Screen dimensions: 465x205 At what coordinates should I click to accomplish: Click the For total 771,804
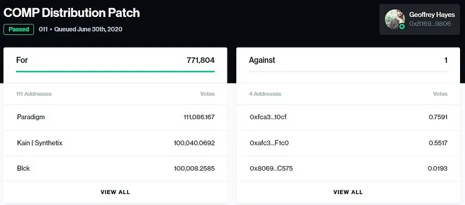click(x=201, y=60)
